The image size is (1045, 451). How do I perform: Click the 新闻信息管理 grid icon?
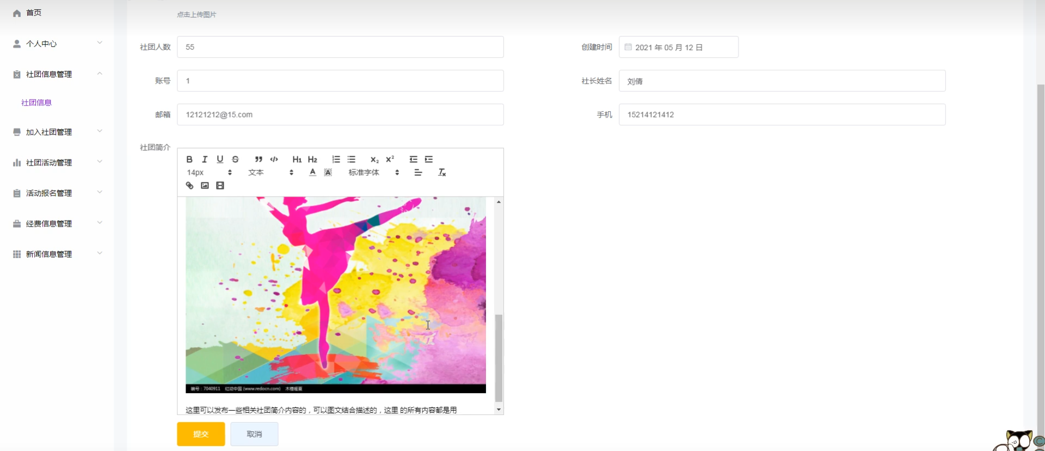click(17, 254)
